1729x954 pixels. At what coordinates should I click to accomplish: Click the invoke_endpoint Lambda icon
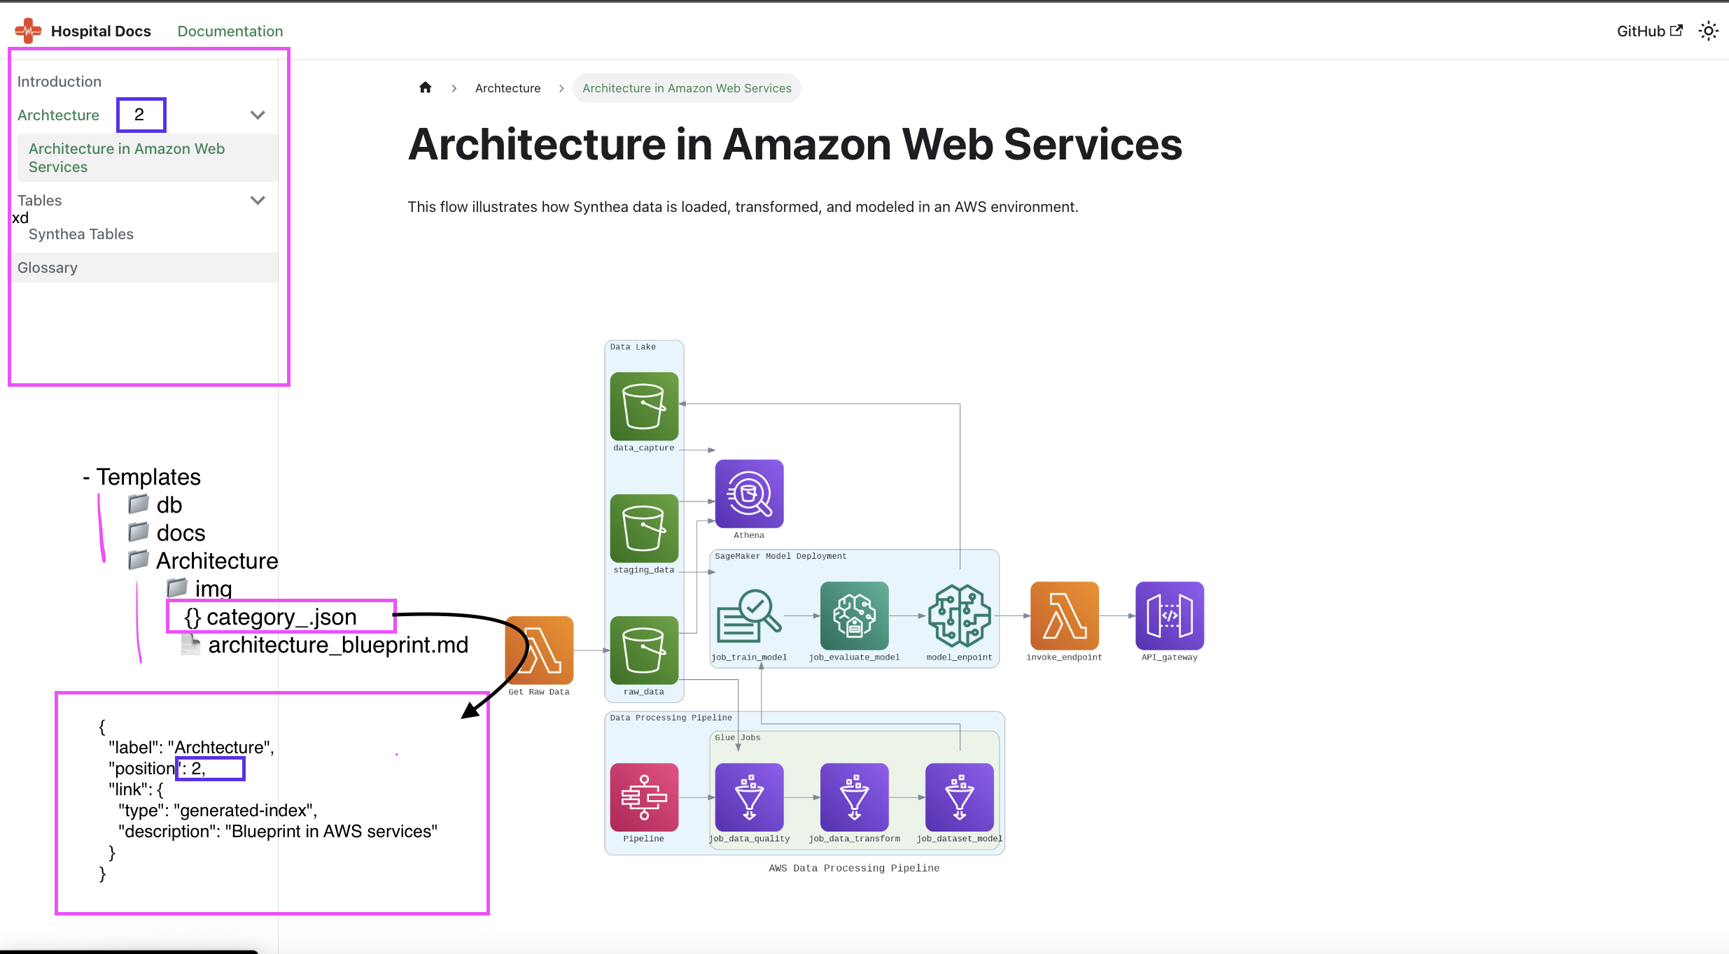click(x=1064, y=615)
